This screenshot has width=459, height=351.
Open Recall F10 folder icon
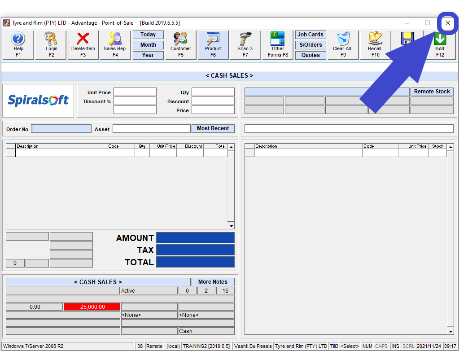tap(375, 45)
